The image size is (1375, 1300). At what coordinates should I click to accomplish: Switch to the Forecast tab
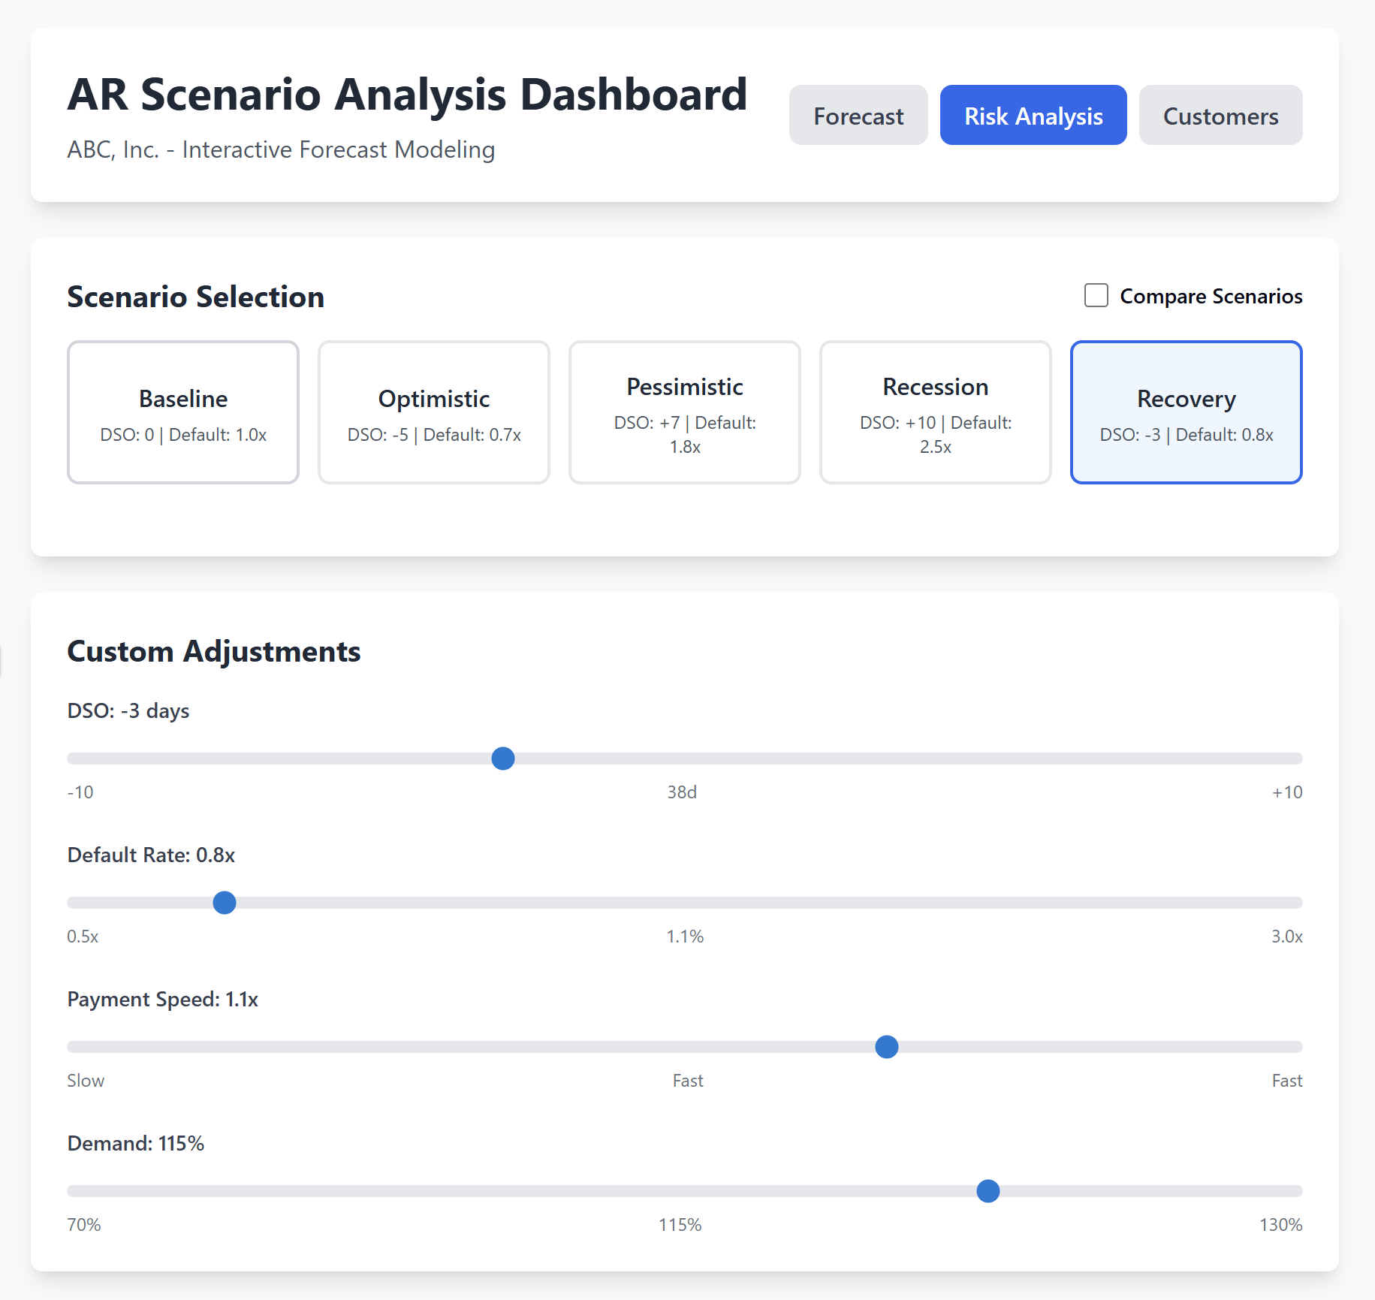pos(858,116)
